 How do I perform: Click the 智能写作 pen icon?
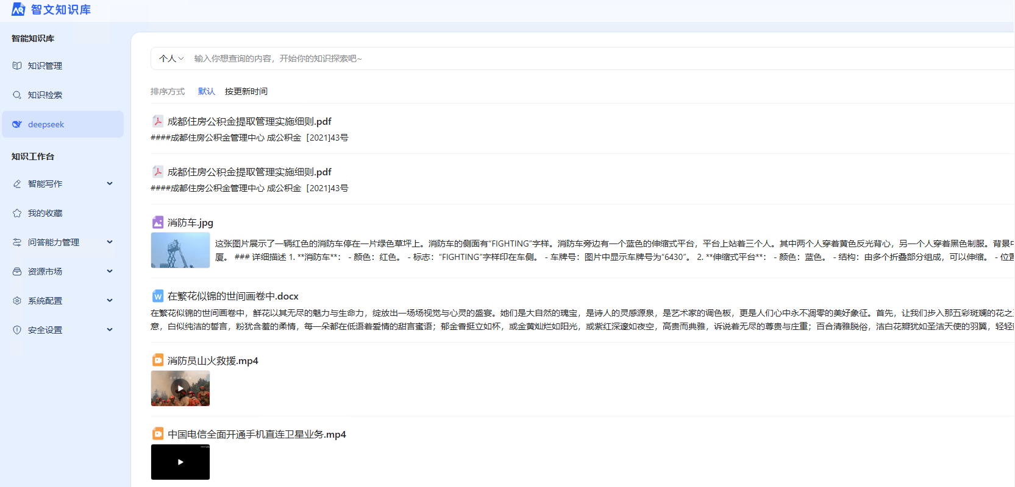[x=17, y=184]
